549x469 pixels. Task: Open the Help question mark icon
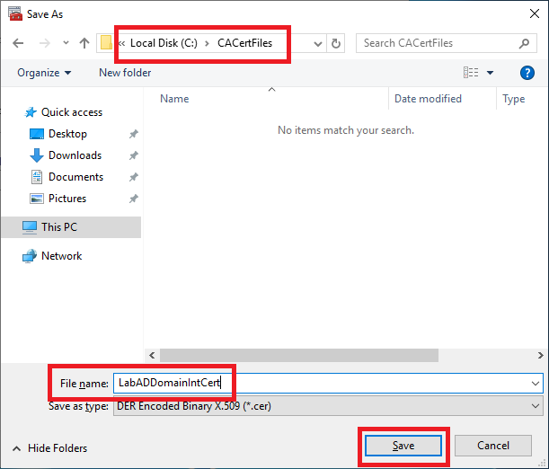[527, 73]
